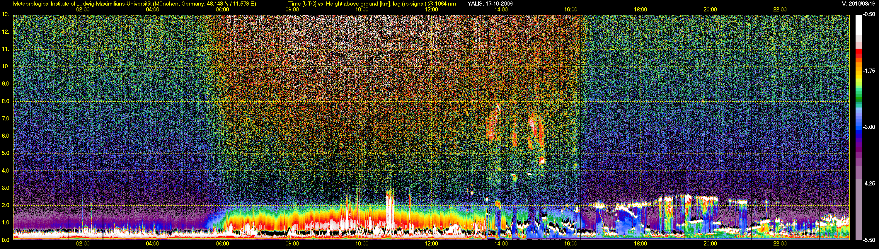
Task: Select the '4.0' height axis label
Action: [6, 171]
